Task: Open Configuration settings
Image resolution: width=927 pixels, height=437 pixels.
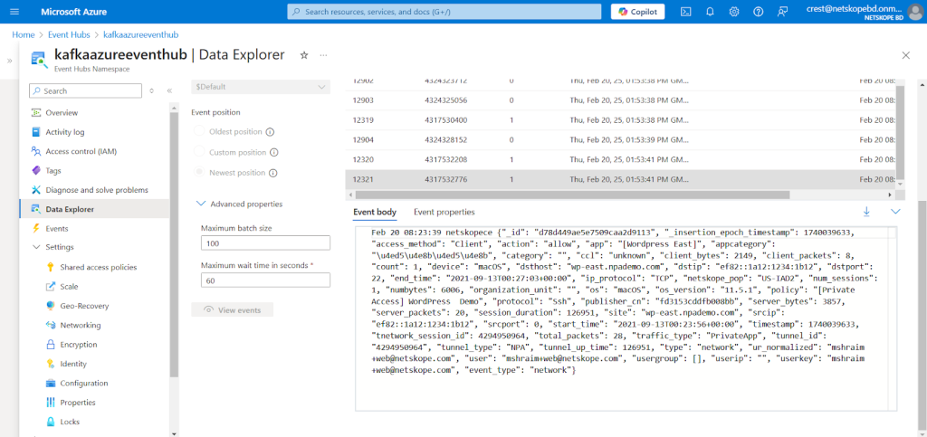Action: [x=84, y=384]
